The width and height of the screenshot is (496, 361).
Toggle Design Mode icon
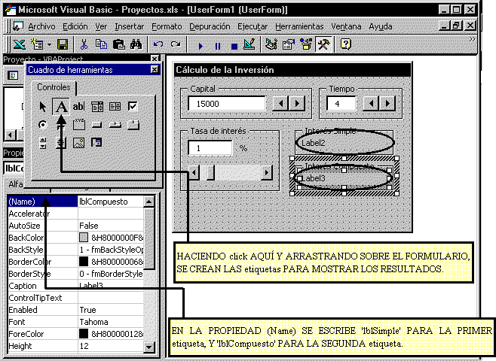tap(250, 44)
